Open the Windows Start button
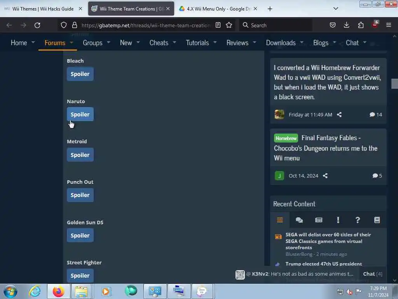This screenshot has height=299, width=398. [10, 291]
